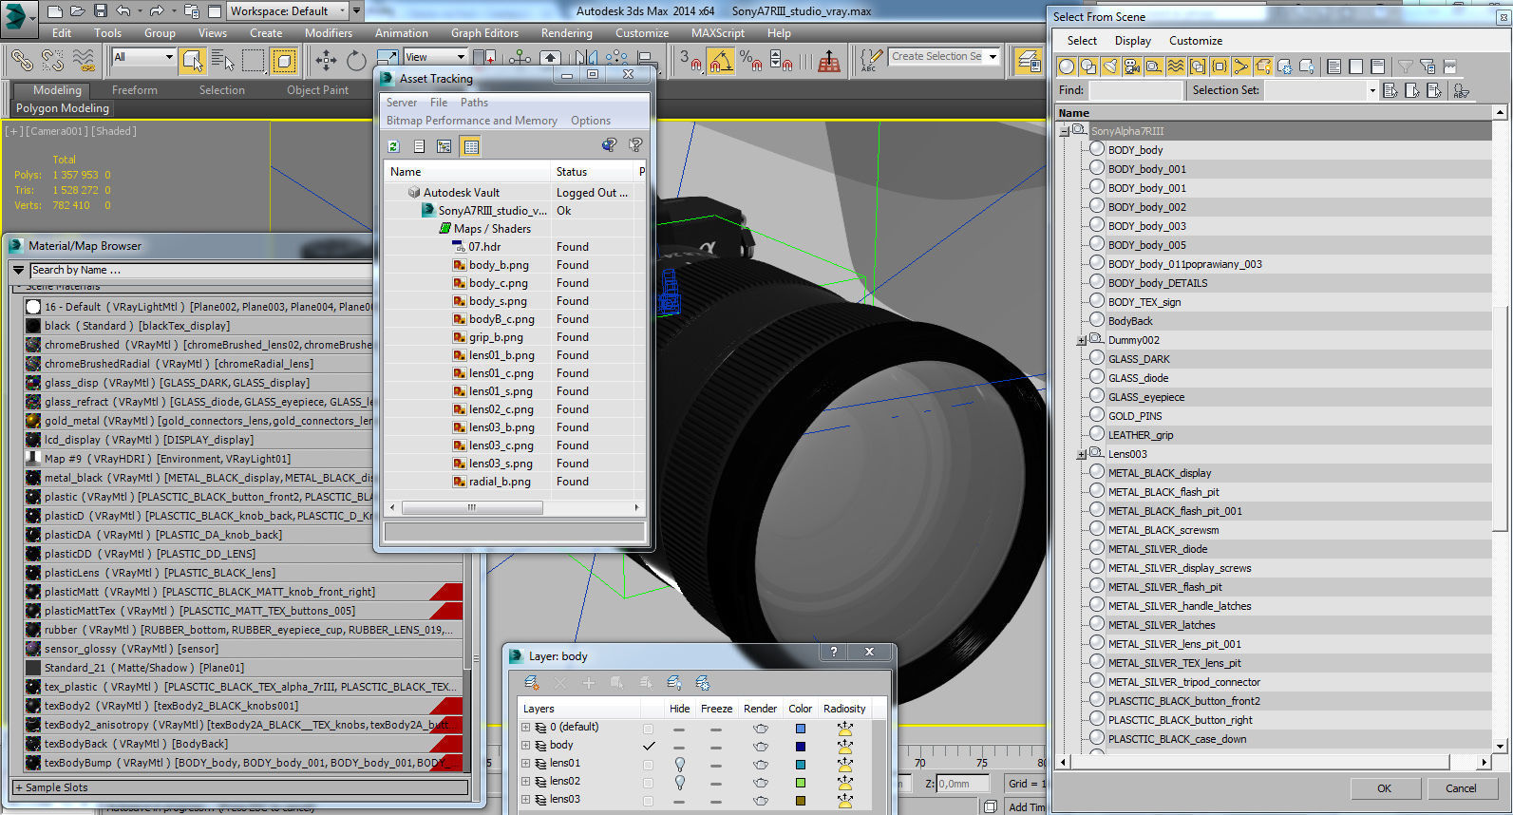The image size is (1513, 815).
Task: Switch to the Freeform ribbon tab
Action: (135, 90)
